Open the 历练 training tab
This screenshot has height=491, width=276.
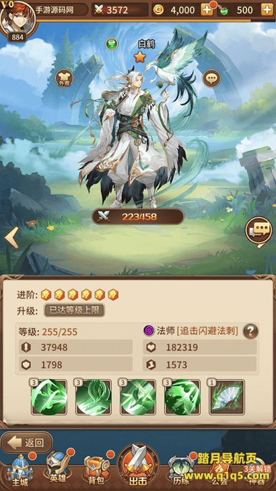coord(182,471)
